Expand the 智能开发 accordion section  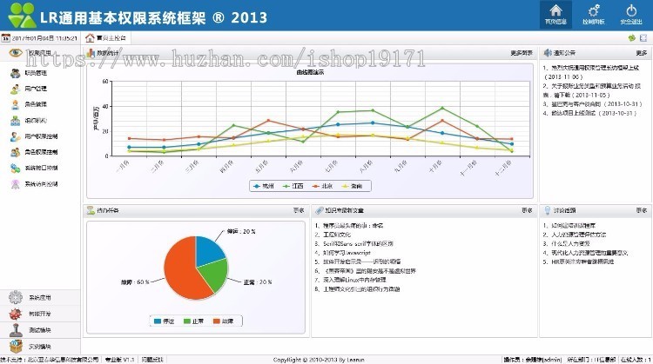[x=40, y=314]
